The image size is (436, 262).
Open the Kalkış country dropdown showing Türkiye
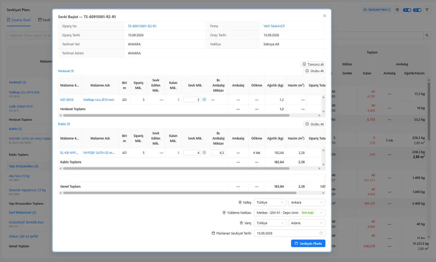point(270,202)
